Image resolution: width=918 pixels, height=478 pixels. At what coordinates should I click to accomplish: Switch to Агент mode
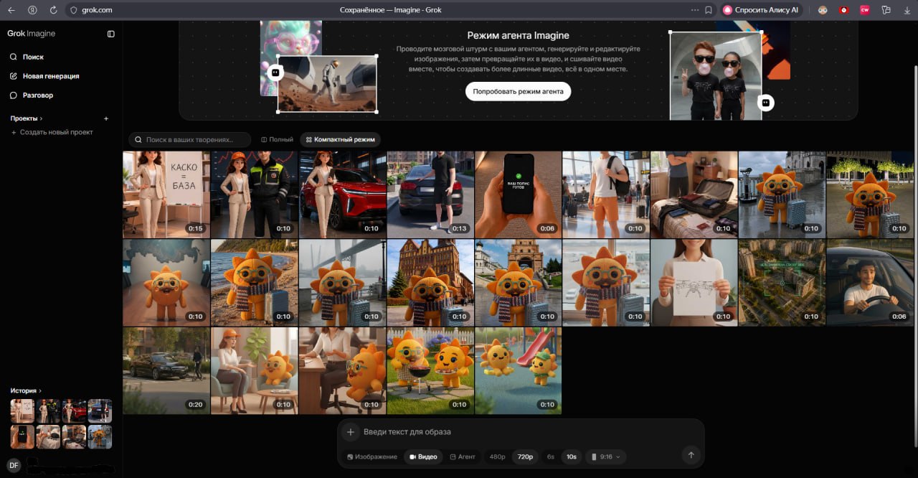pos(463,456)
